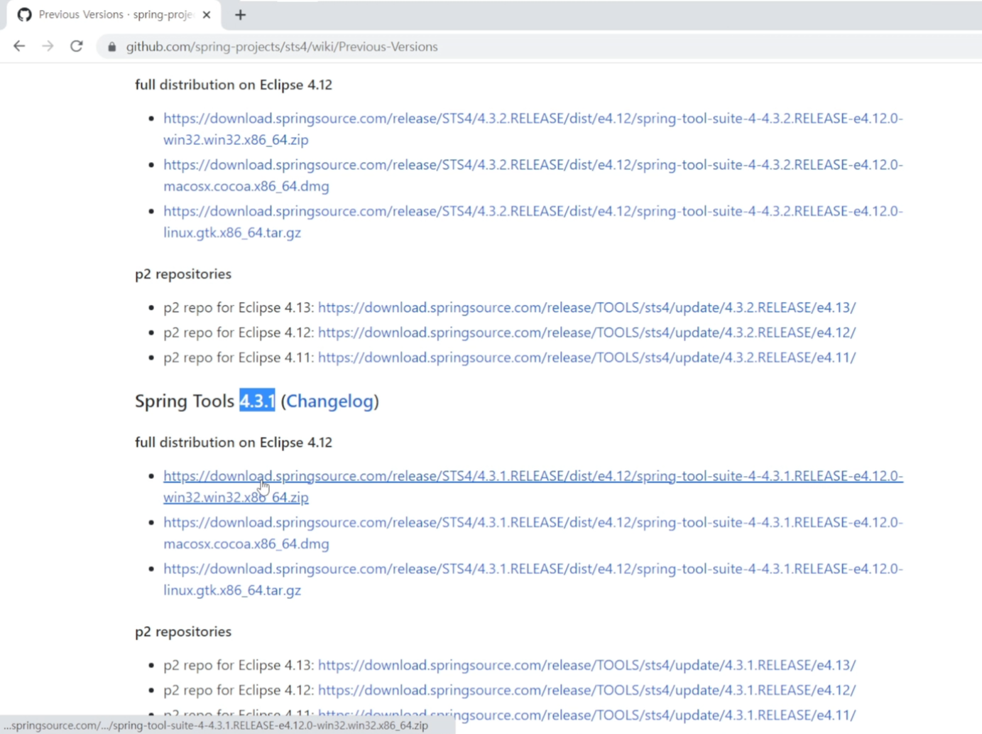Select the Previous Versions GitHub tab
Image resolution: width=982 pixels, height=734 pixels.
pos(114,15)
